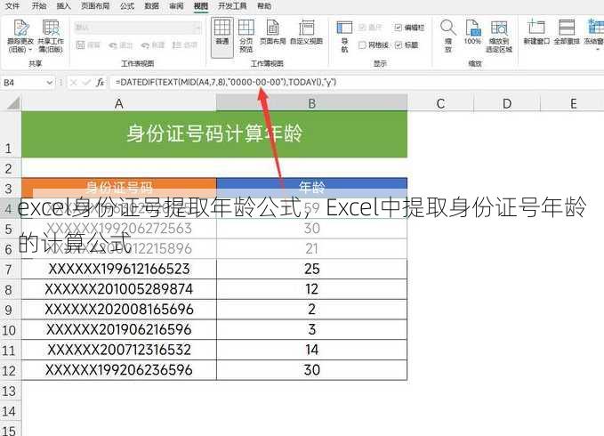This screenshot has height=436, width=604.
Task: Click cell XXXXXX202008165696
Action: tap(119, 310)
